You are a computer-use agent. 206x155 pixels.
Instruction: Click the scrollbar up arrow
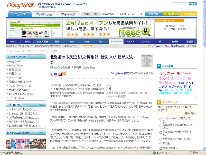click(204, 2)
